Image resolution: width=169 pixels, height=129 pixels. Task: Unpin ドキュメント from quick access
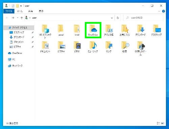32,42
